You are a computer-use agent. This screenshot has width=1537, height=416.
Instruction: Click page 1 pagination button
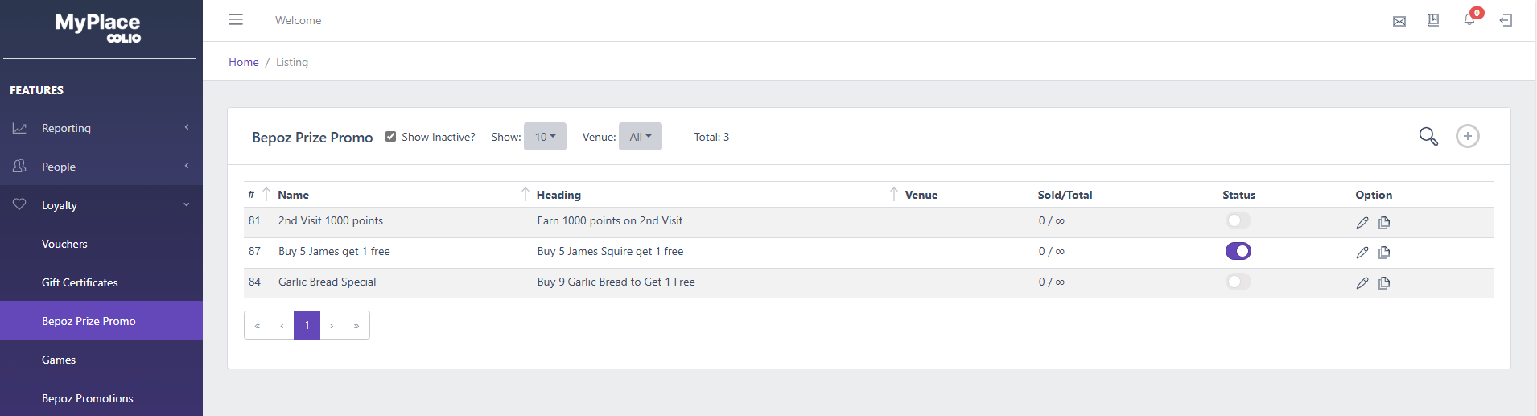click(x=307, y=325)
